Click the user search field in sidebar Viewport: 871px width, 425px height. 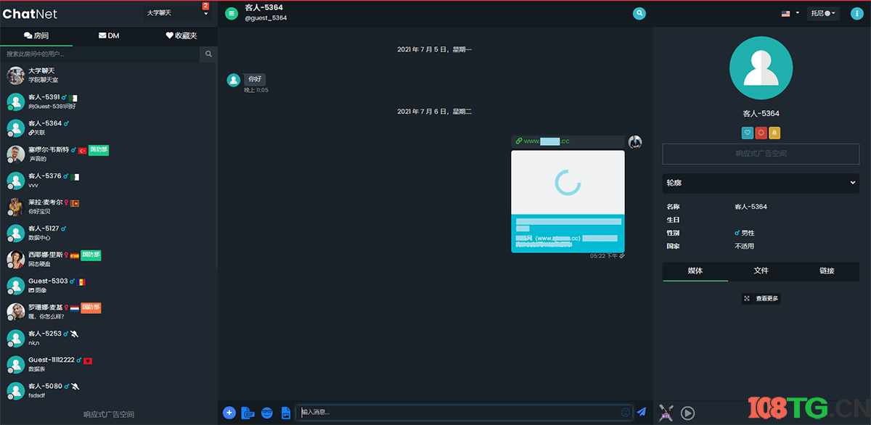(100, 54)
